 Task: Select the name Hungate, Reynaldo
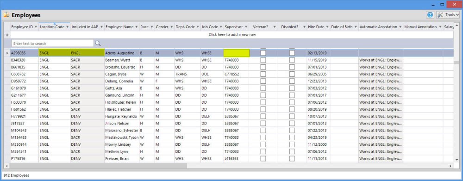coord(121,116)
